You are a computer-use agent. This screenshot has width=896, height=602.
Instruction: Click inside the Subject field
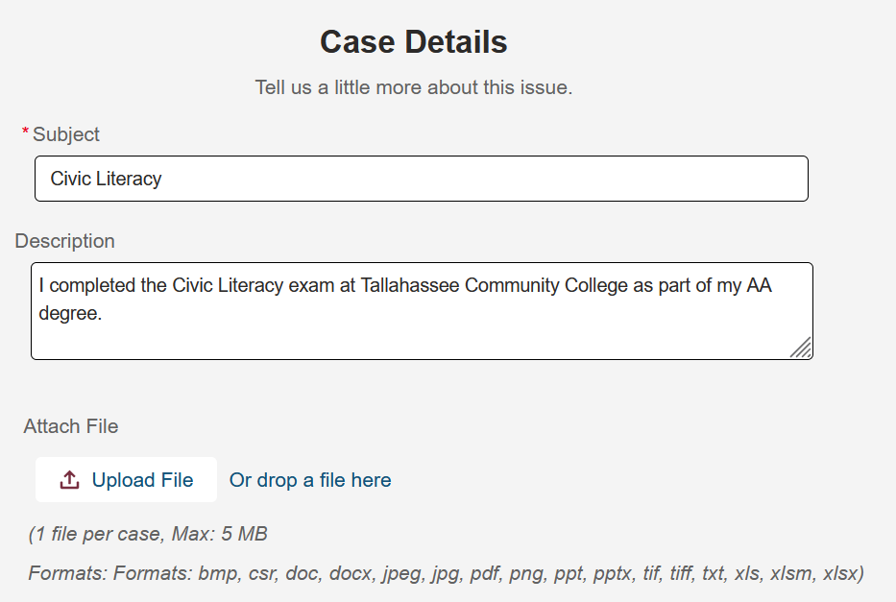click(x=423, y=178)
